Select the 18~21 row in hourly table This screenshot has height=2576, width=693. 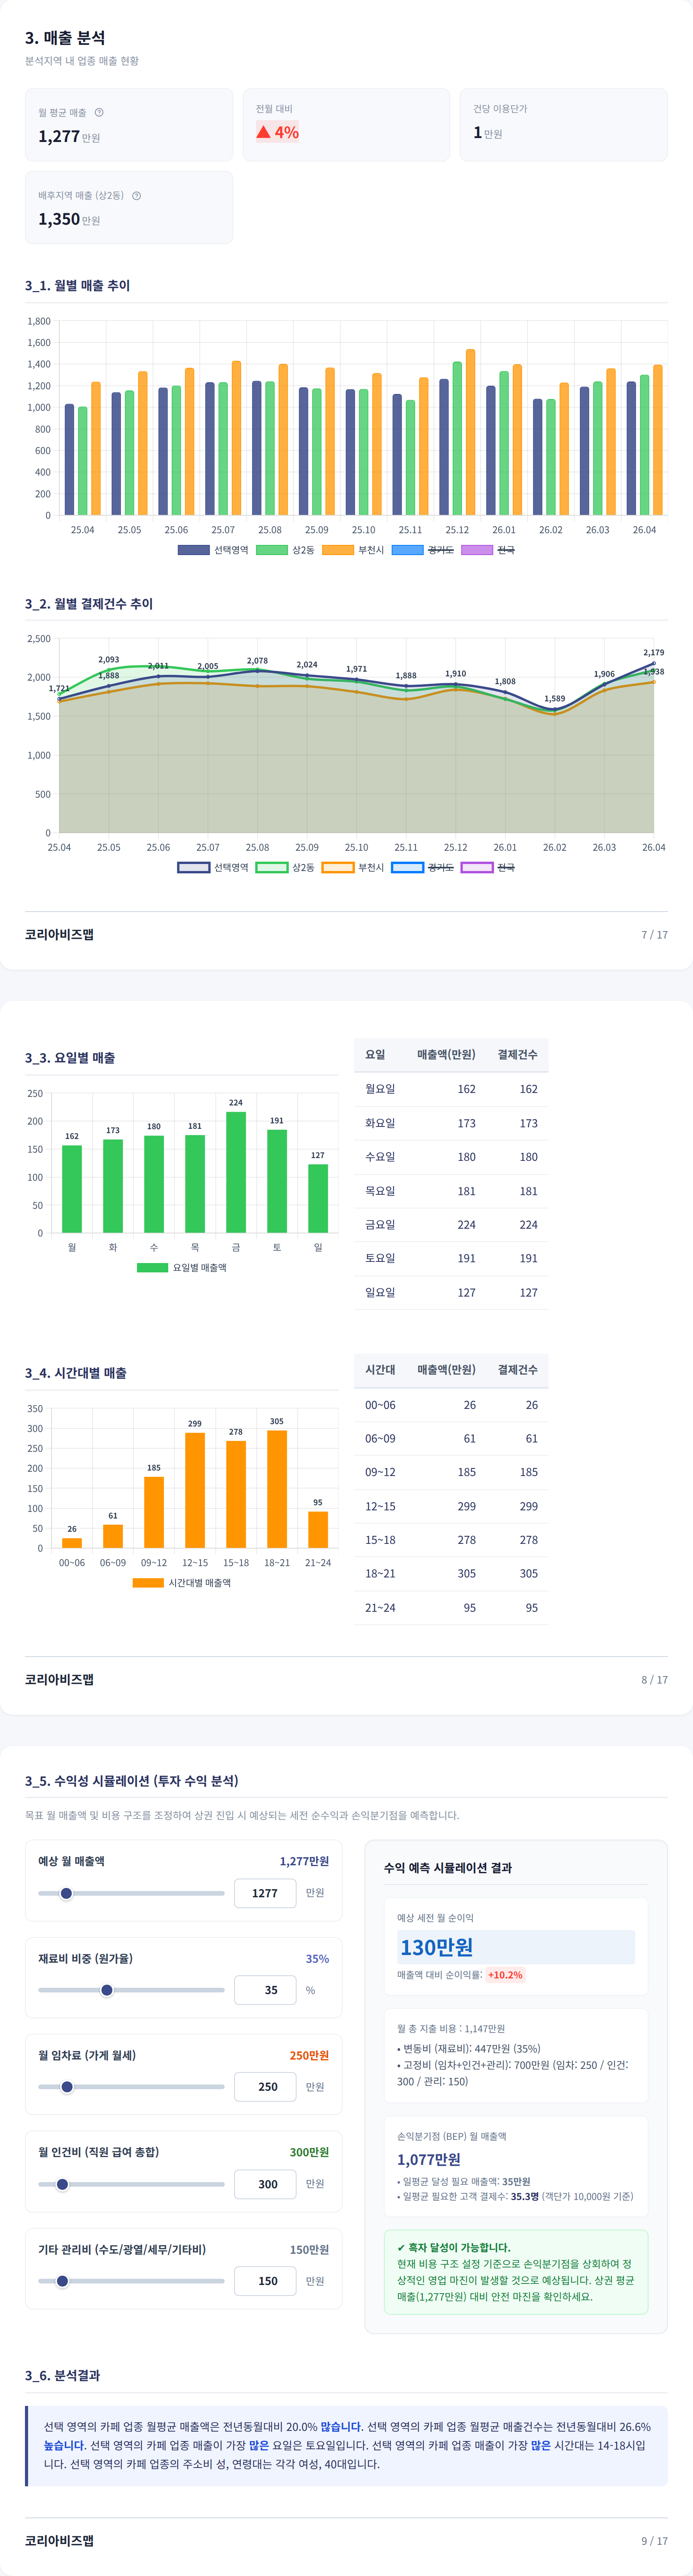pos(451,1573)
